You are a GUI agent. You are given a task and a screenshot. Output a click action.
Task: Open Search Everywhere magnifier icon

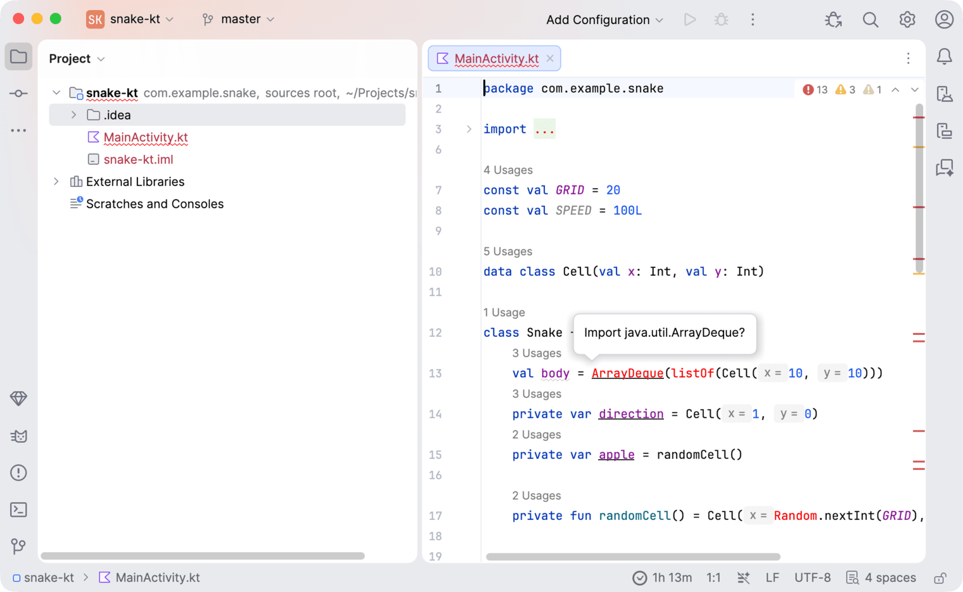871,20
